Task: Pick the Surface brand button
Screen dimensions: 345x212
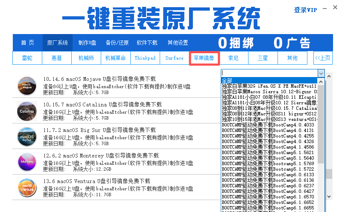Action: 175,58
